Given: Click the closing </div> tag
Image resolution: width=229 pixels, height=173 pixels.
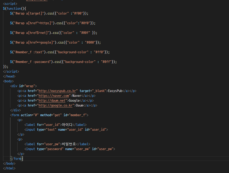Looking at the screenshot, I should [16, 110].
